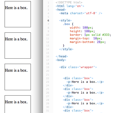Click the highlighted line number 6 in gutter
The width and height of the screenshot is (114, 113).
[x=48, y=20]
